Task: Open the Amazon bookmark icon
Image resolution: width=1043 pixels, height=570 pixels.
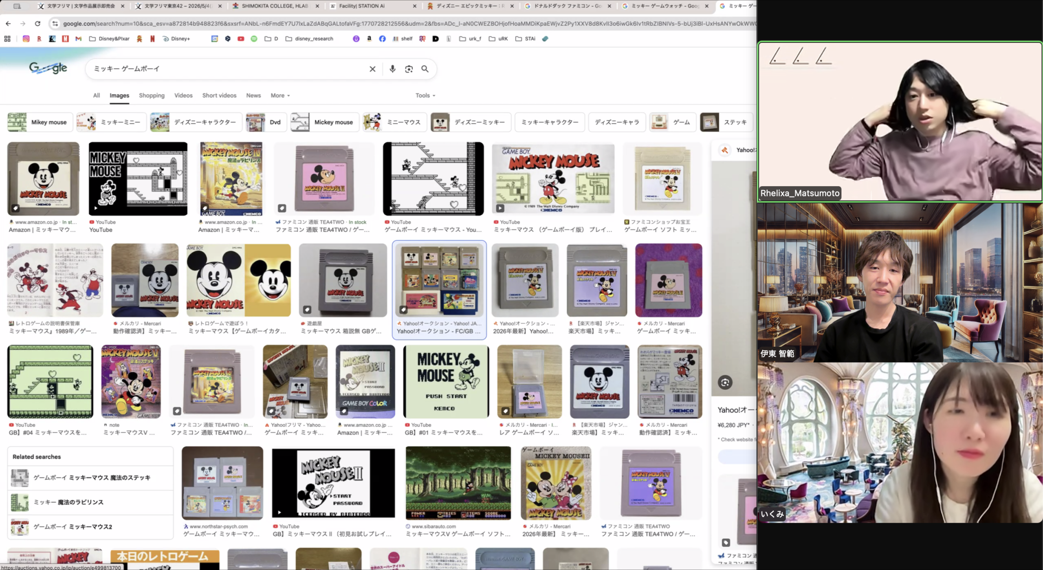Action: click(x=369, y=39)
